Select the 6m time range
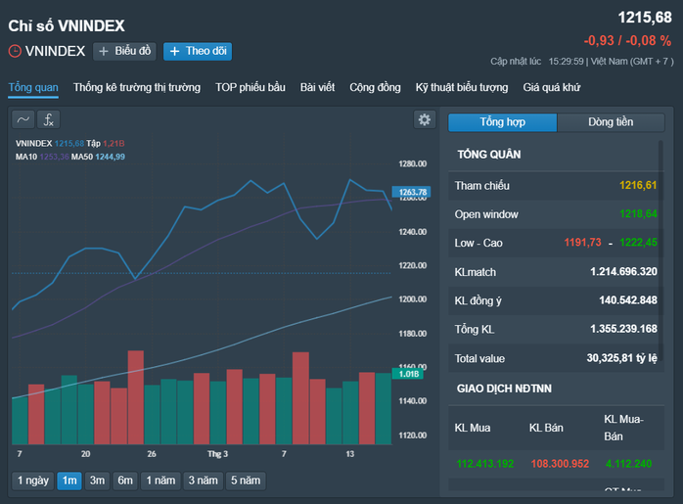Image resolution: width=683 pixels, height=504 pixels. coord(125,481)
